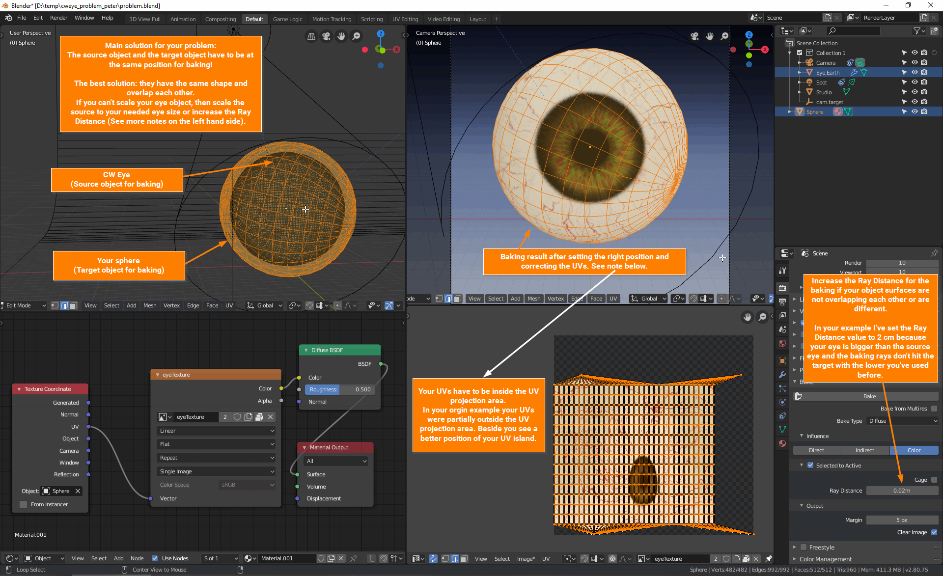
Task: Click the Ray Distance value field
Action: pyautogui.click(x=901, y=491)
